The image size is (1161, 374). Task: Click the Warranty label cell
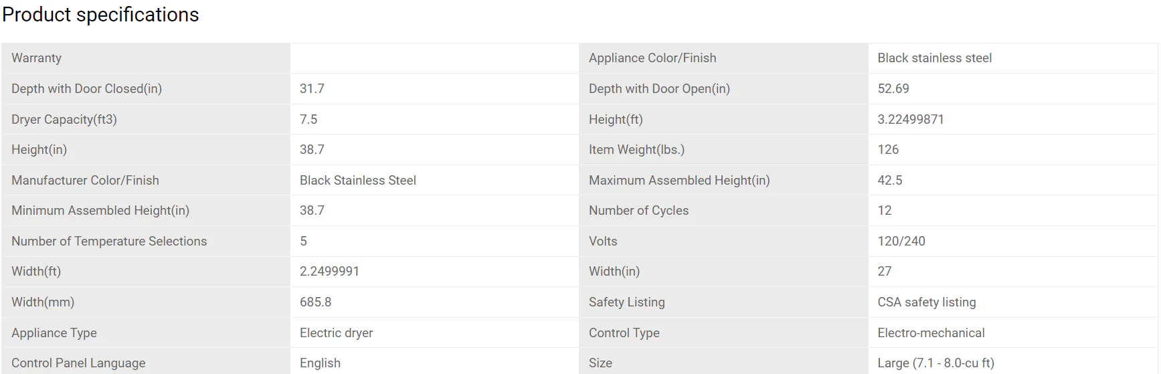point(37,58)
